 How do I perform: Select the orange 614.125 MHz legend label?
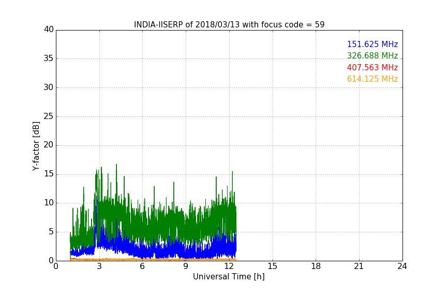click(373, 79)
